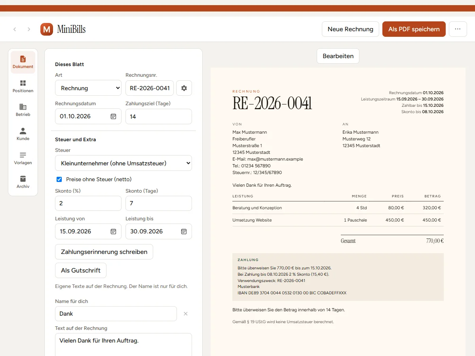This screenshot has width=475, height=356.
Task: Click the IBAN line in payment box
Action: click(x=292, y=293)
